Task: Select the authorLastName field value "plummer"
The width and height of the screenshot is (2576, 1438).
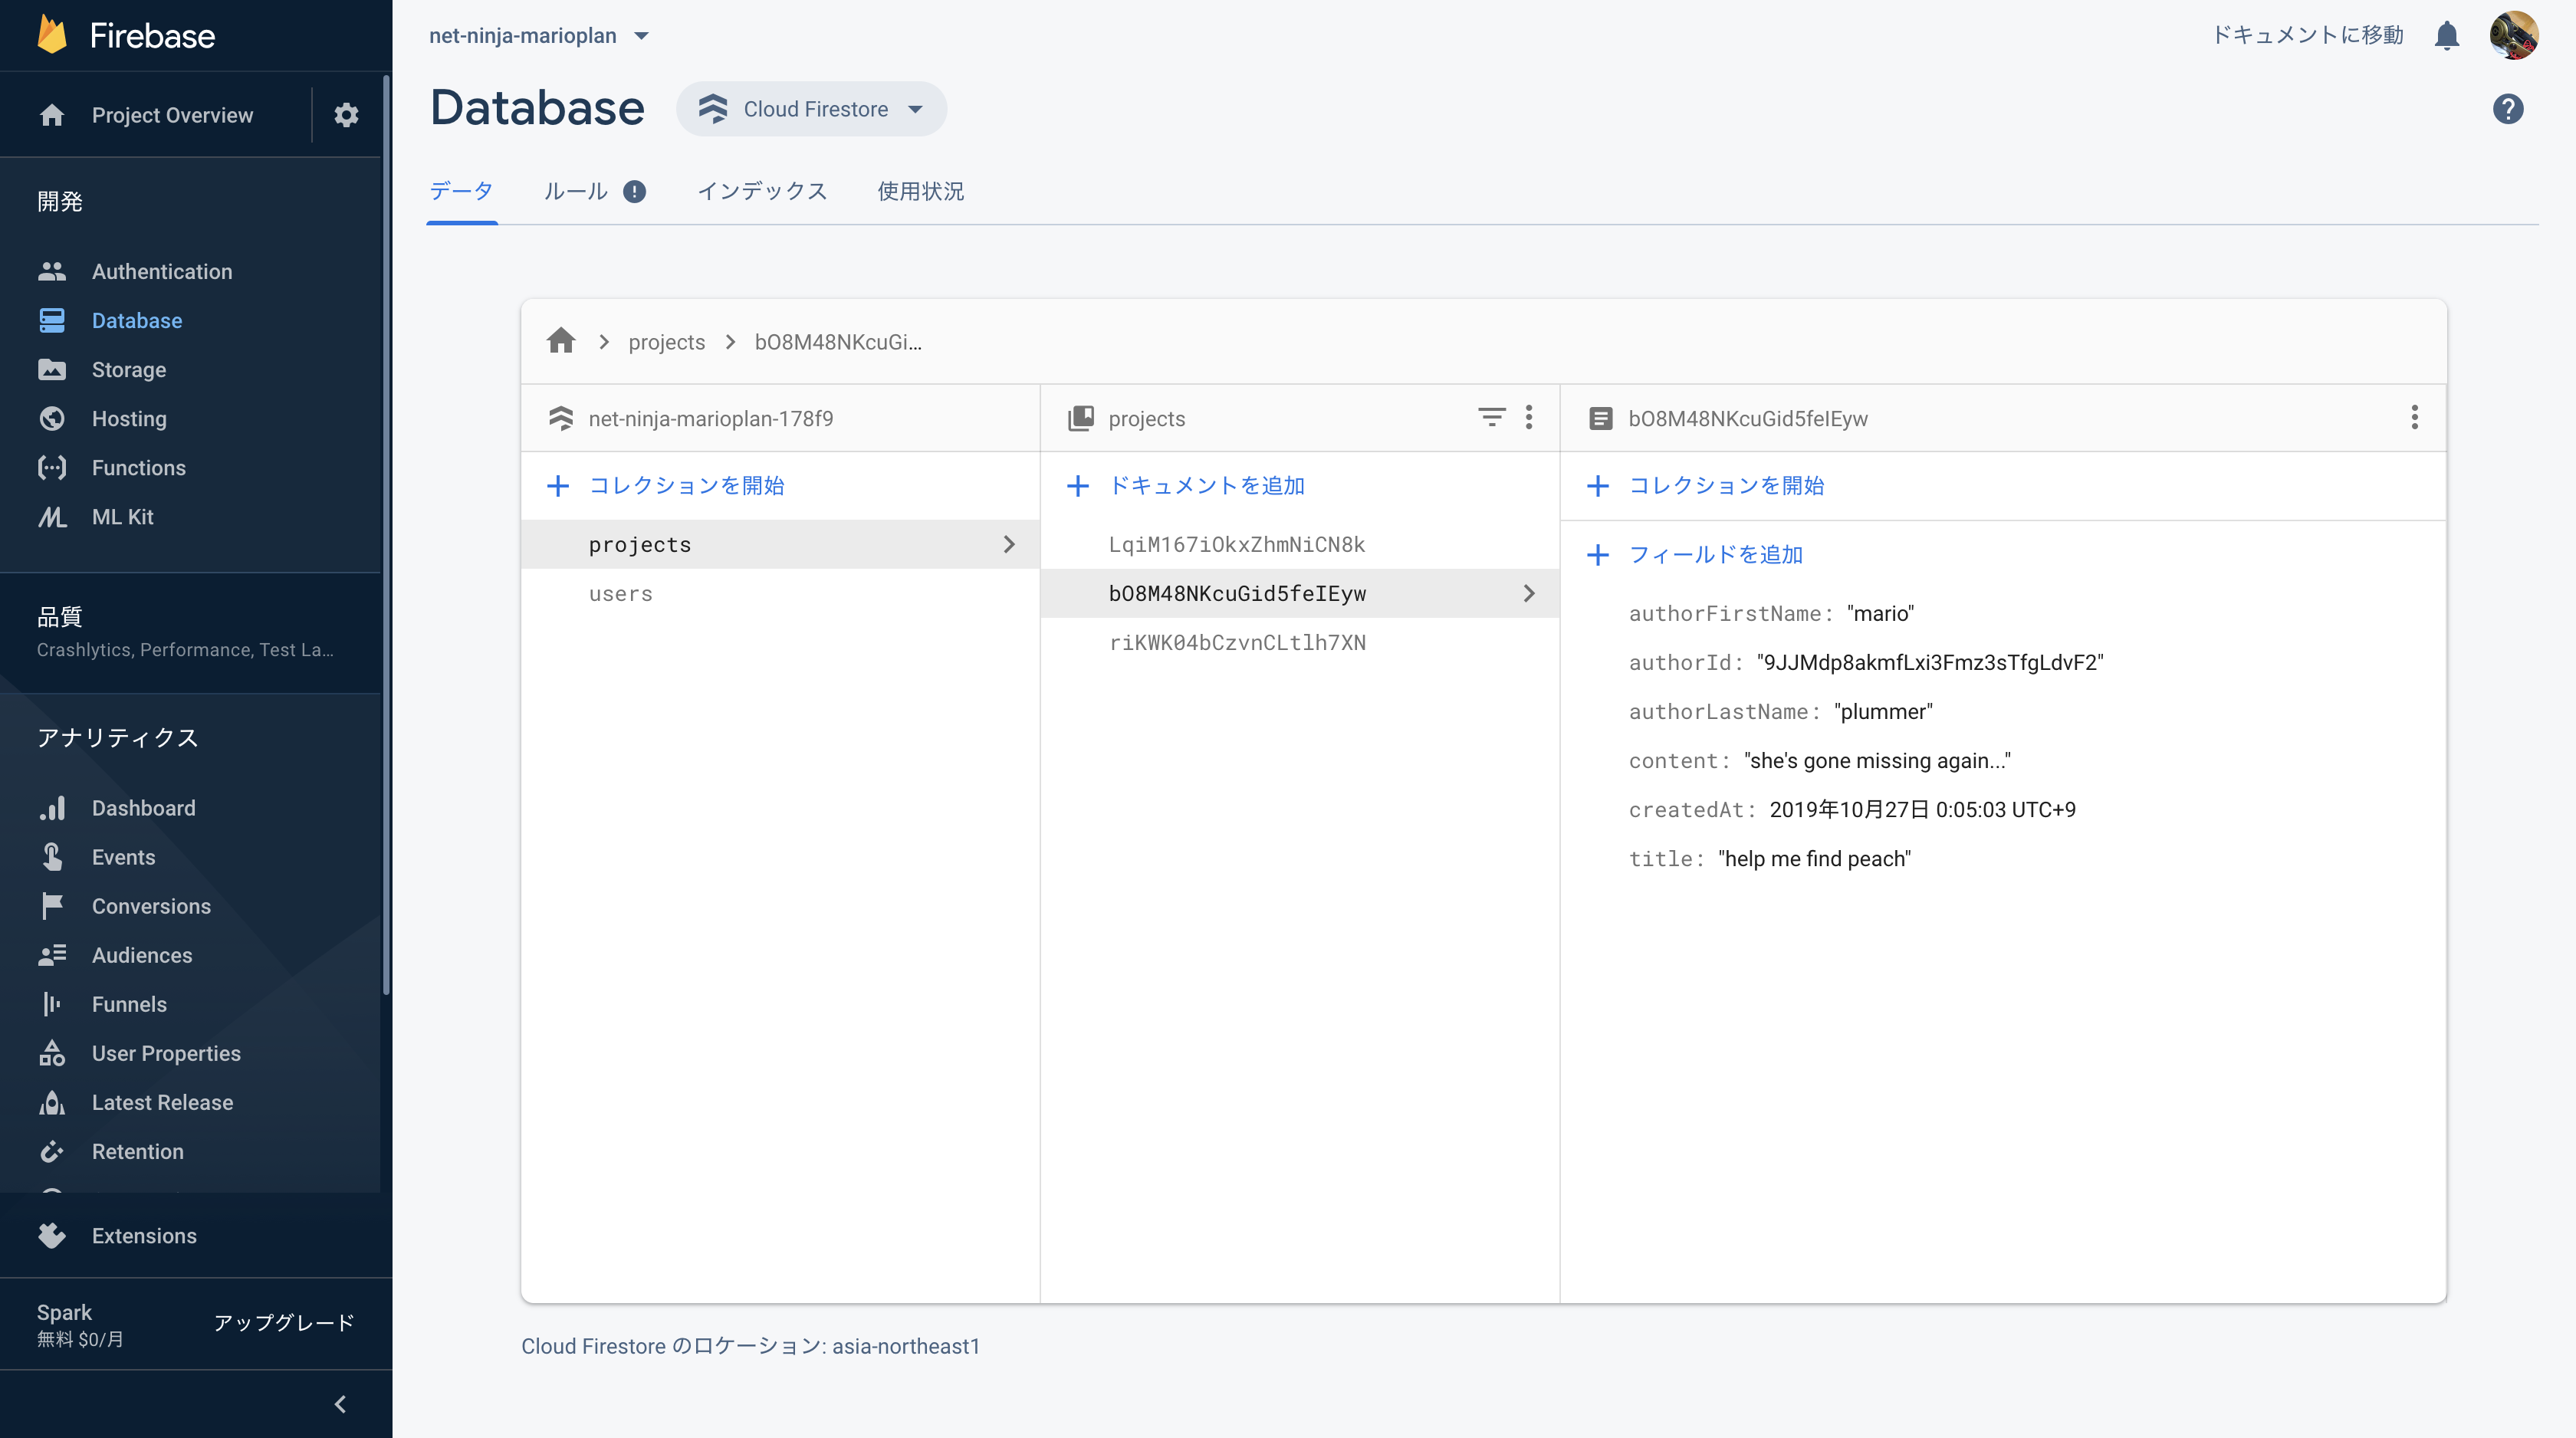Action: point(1883,711)
